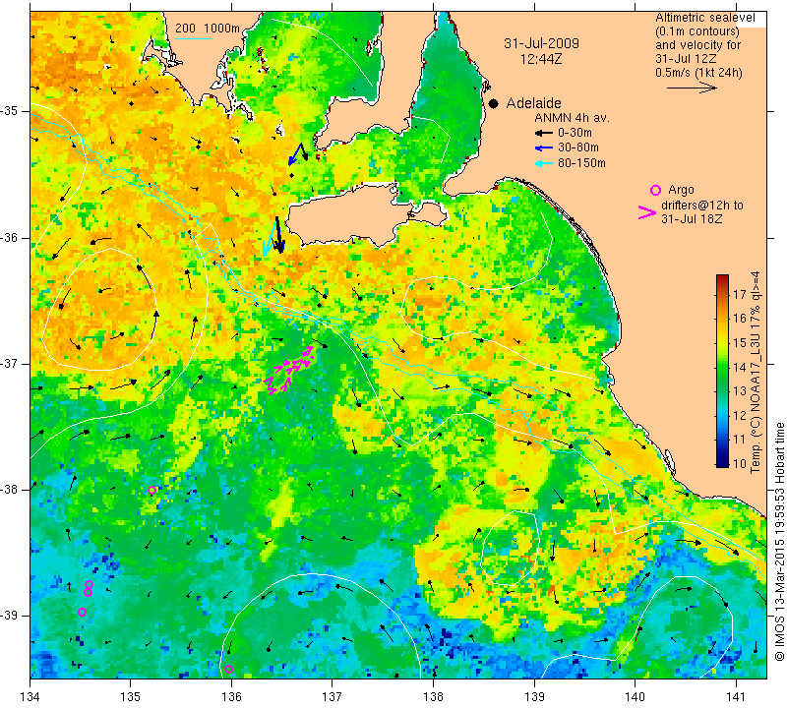
Task: Click the 200 1000m isobath label
Action: click(208, 29)
